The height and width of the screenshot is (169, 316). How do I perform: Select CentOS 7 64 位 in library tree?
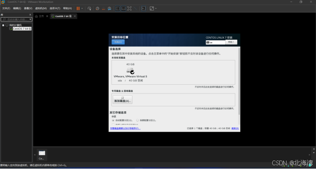pyautogui.click(x=22, y=29)
